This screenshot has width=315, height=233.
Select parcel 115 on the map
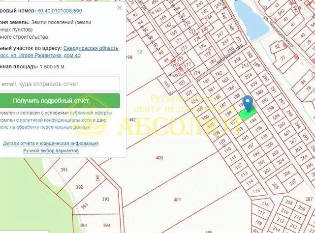[256, 190]
